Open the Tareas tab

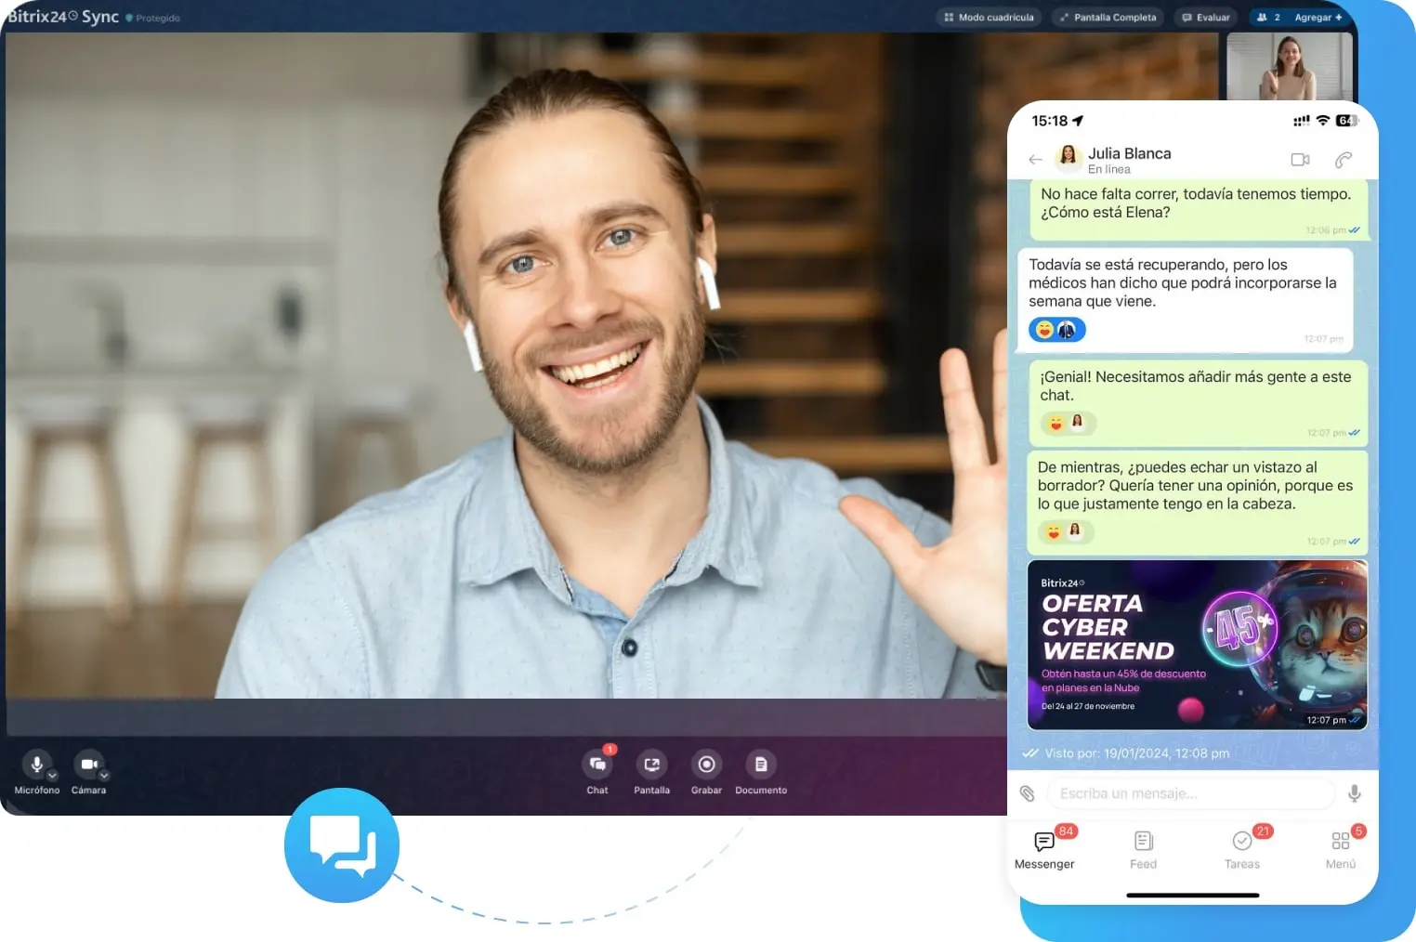point(1242,849)
